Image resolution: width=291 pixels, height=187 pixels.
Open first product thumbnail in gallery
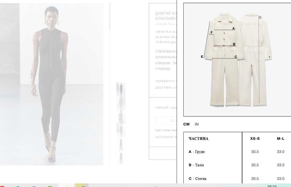(x=121, y=89)
